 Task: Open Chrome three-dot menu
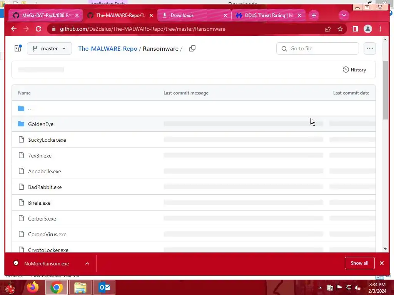[380, 29]
